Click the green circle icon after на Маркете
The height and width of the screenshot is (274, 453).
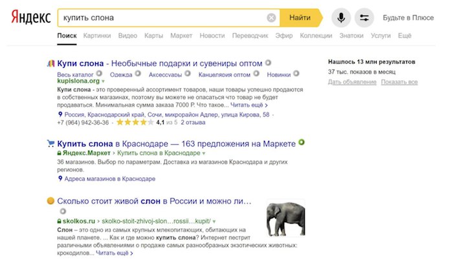[x=302, y=142]
